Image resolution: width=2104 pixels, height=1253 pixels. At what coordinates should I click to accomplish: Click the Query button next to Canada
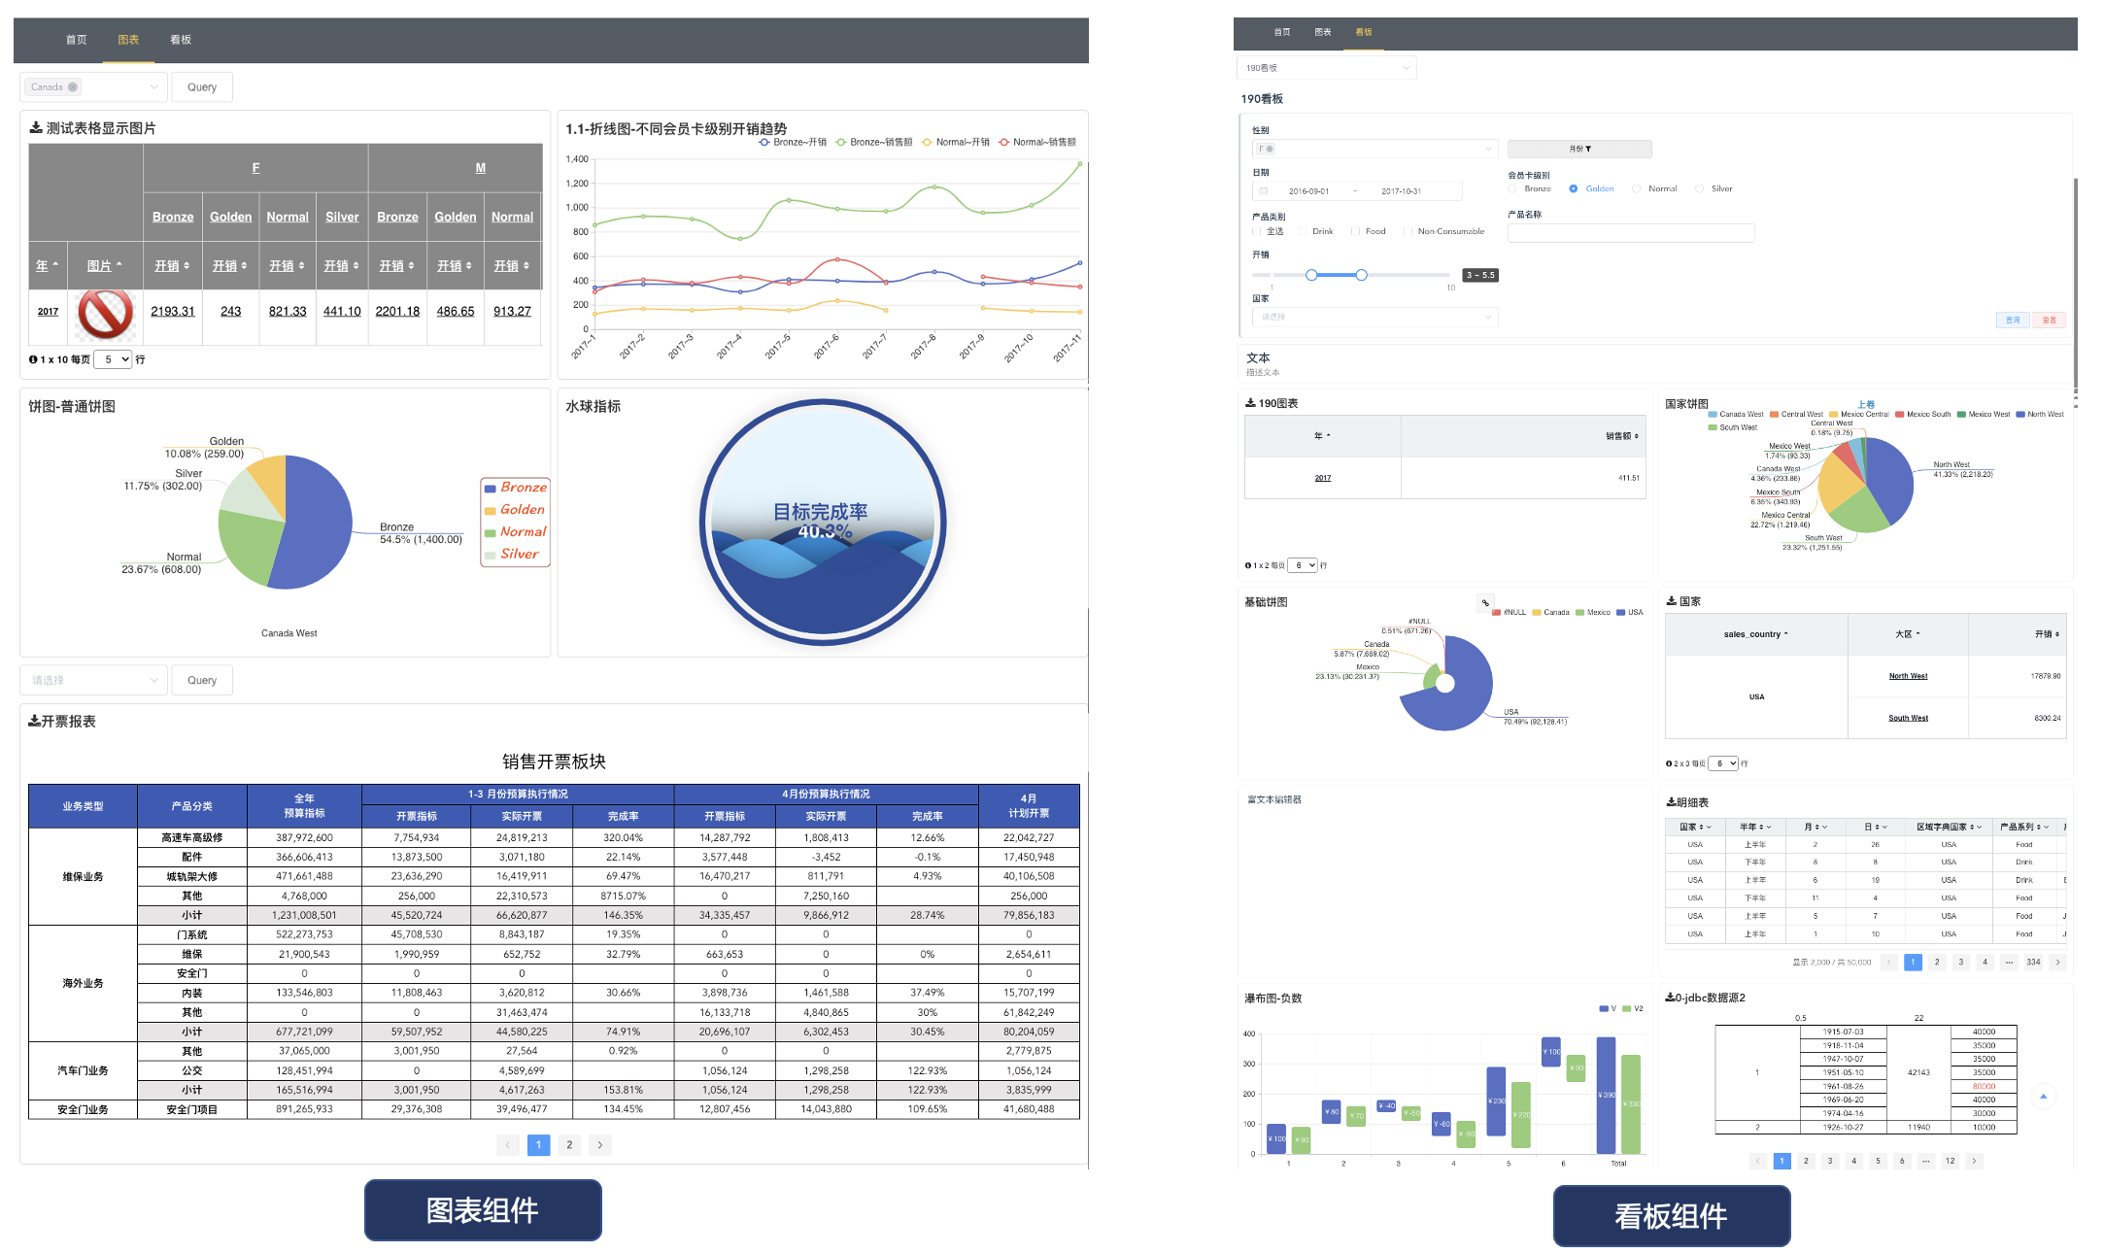click(x=202, y=87)
